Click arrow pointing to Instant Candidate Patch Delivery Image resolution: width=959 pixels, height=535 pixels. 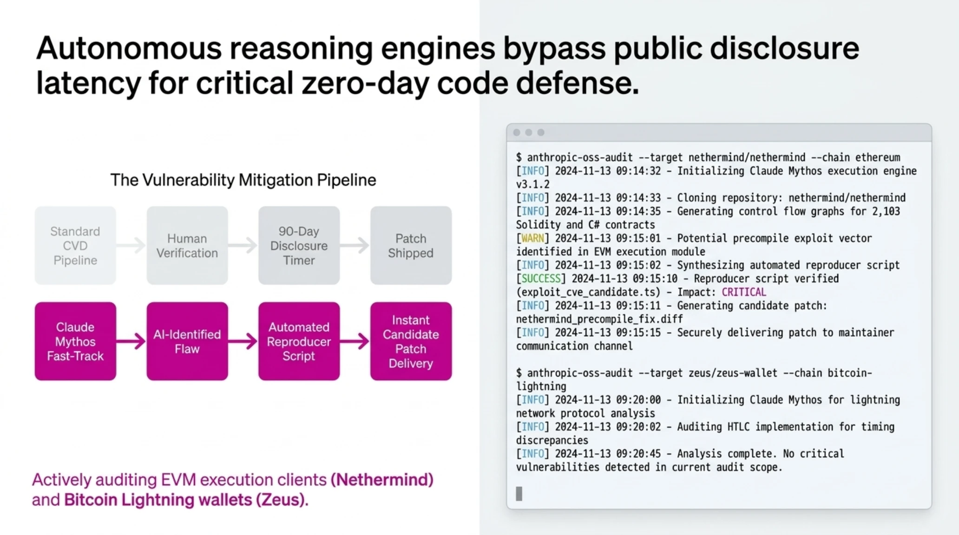coord(355,341)
